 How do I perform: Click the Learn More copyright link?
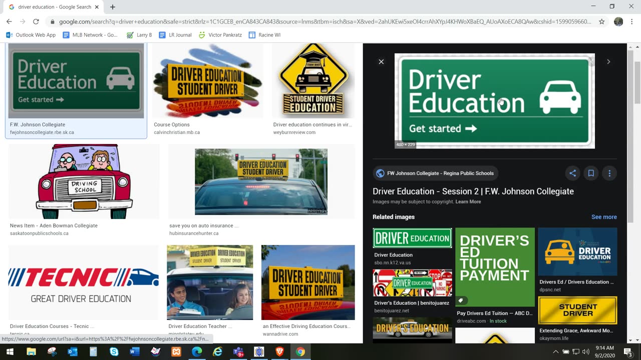pyautogui.click(x=468, y=201)
